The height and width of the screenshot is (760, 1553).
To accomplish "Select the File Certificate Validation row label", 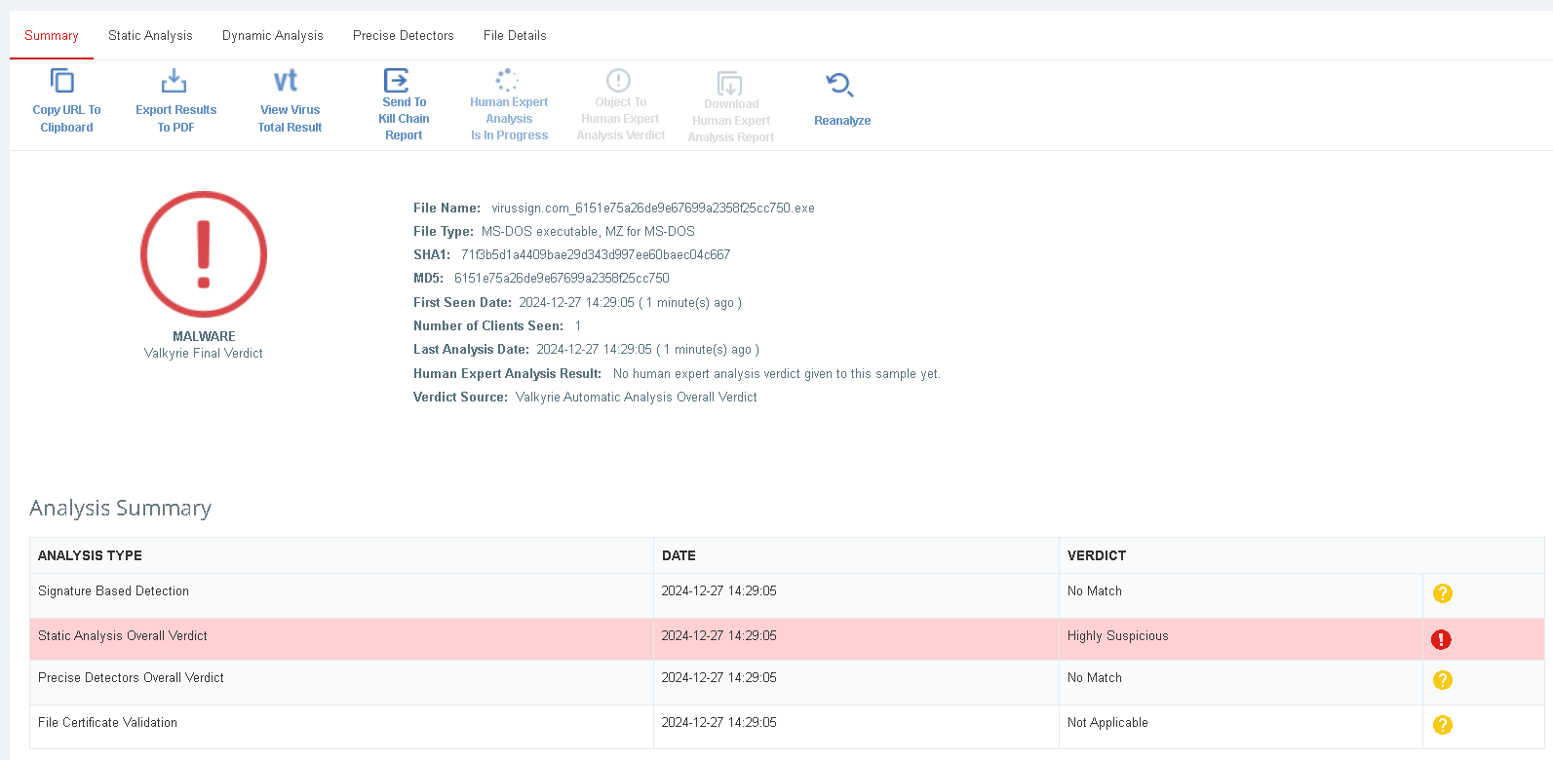I will pos(107,722).
